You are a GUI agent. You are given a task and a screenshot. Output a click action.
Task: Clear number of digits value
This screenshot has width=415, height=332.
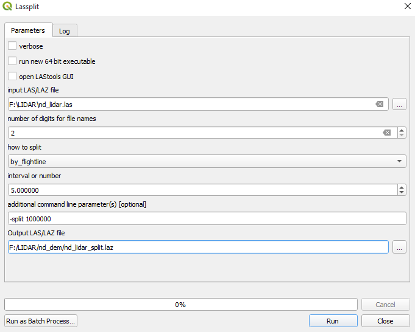[387, 133]
